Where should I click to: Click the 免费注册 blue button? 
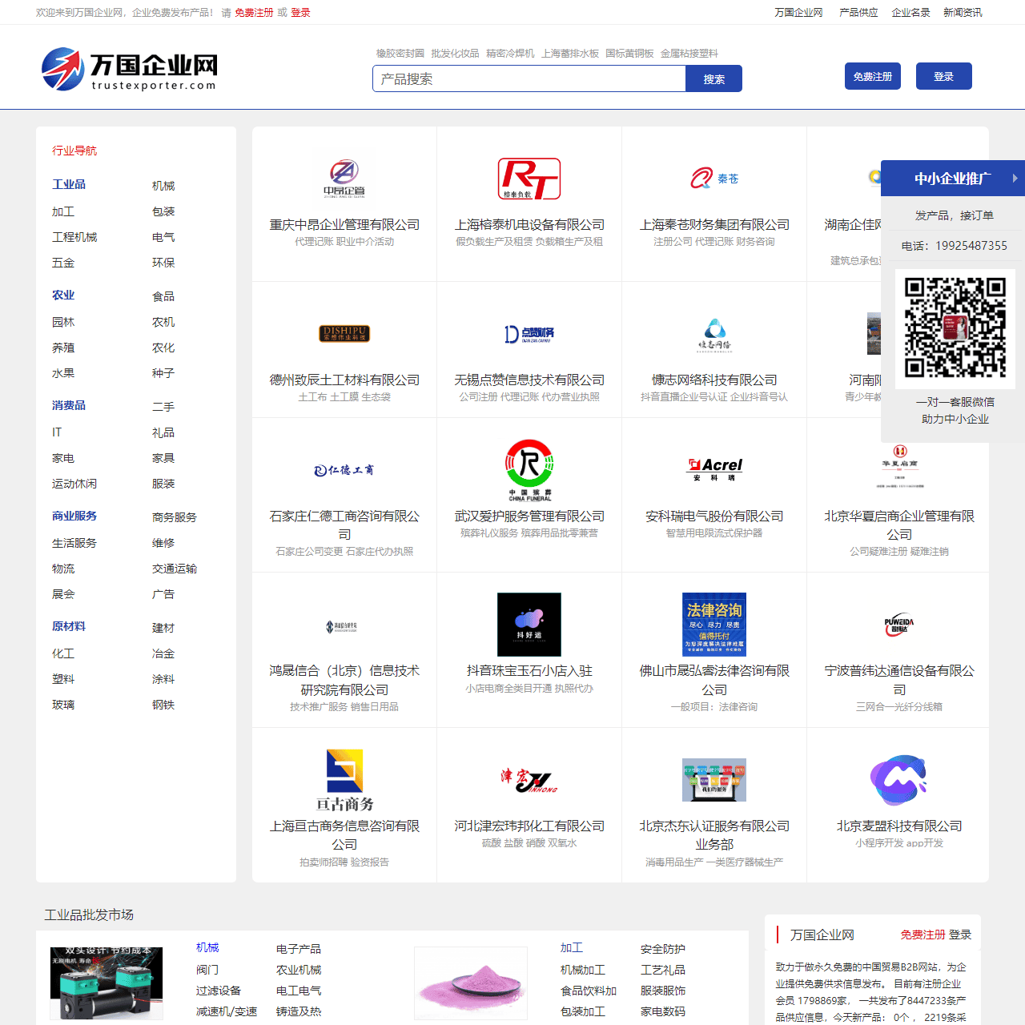point(873,76)
